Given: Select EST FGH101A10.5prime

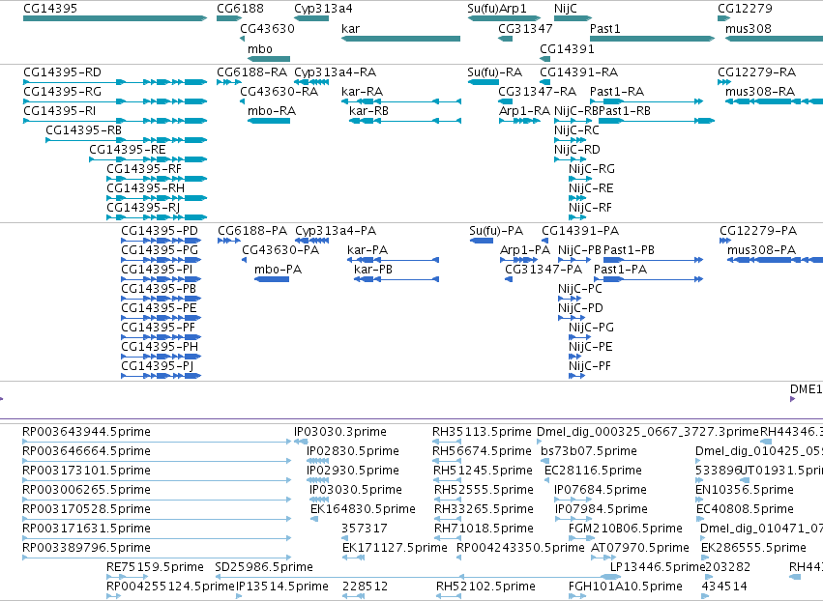Looking at the screenshot, I should [626, 587].
